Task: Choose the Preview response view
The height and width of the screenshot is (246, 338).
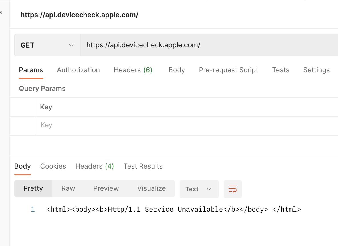Action: pos(106,188)
